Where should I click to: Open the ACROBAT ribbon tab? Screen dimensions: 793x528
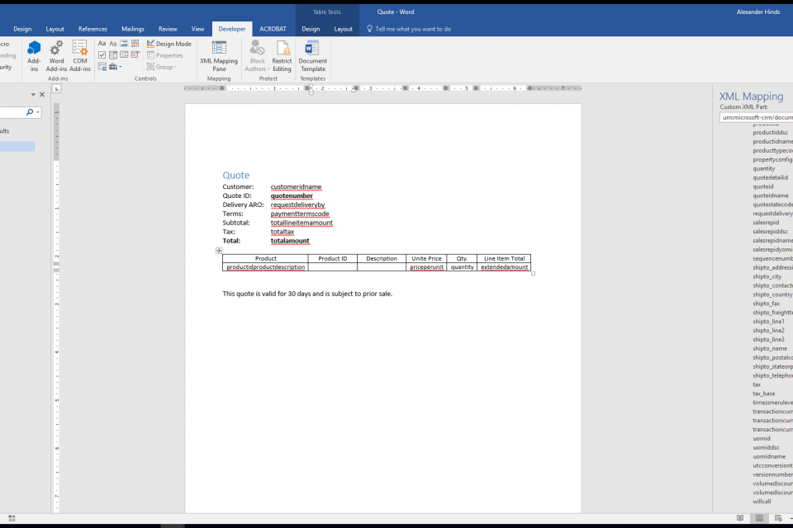point(273,29)
